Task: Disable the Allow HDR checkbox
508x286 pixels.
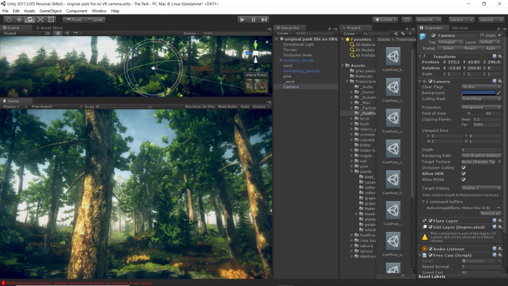Action: pos(463,174)
